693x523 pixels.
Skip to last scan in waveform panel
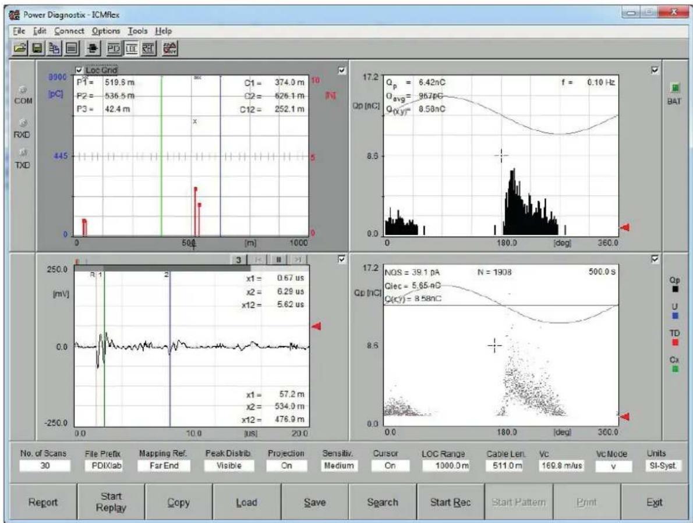coord(298,259)
